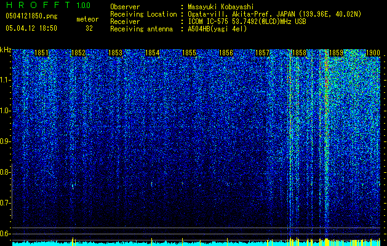Click the meteor echo near 1854
The height and width of the screenshot is (246, 387).
(x=151, y=184)
